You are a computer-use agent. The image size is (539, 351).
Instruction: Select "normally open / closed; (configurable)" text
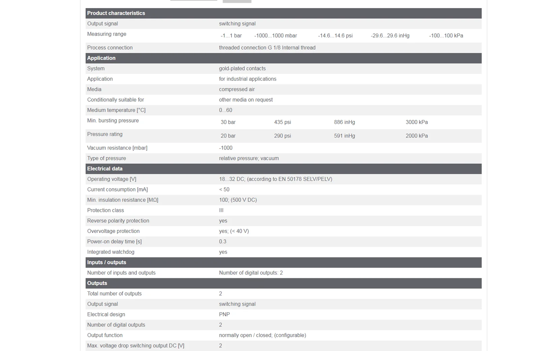coord(262,336)
